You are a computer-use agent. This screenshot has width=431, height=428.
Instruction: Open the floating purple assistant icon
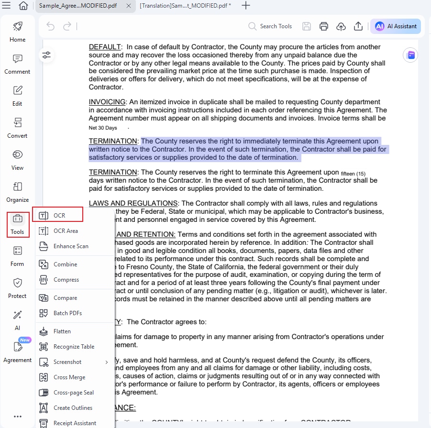pyautogui.click(x=410, y=55)
